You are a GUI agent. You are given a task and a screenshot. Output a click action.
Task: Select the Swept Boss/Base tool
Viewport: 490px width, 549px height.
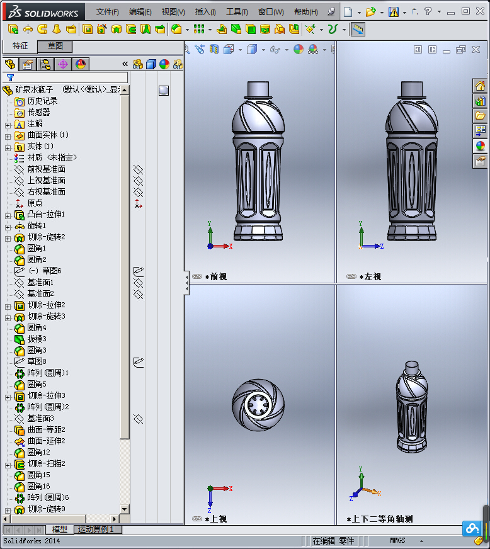42,30
